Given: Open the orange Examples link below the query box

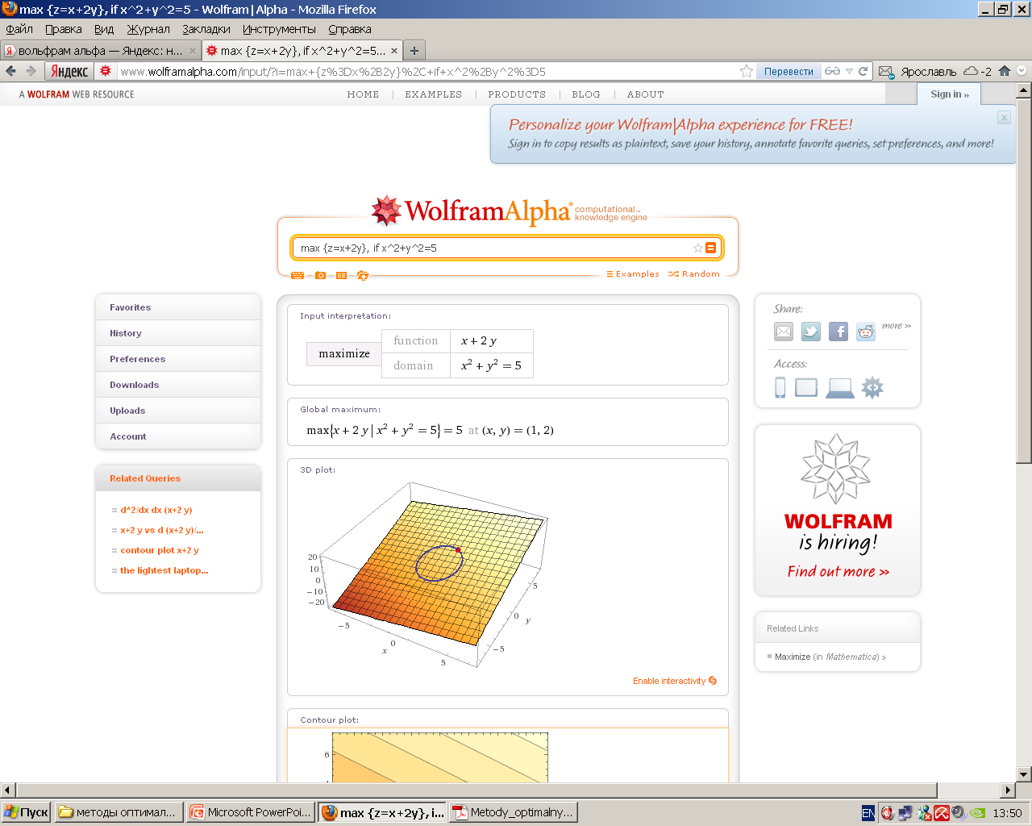Looking at the screenshot, I should pos(633,274).
